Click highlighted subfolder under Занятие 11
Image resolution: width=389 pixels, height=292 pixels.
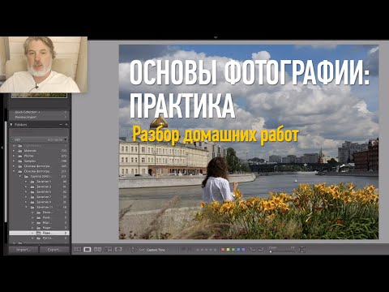coord(39,233)
